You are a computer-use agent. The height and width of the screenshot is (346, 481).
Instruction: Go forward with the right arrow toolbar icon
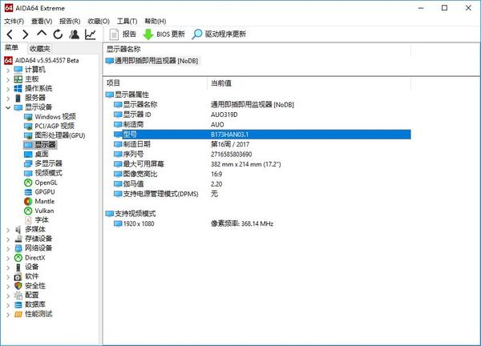pos(26,34)
